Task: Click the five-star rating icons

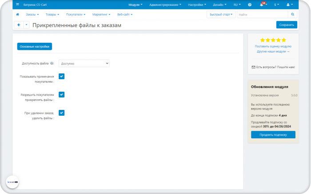Action: pyautogui.click(x=273, y=40)
